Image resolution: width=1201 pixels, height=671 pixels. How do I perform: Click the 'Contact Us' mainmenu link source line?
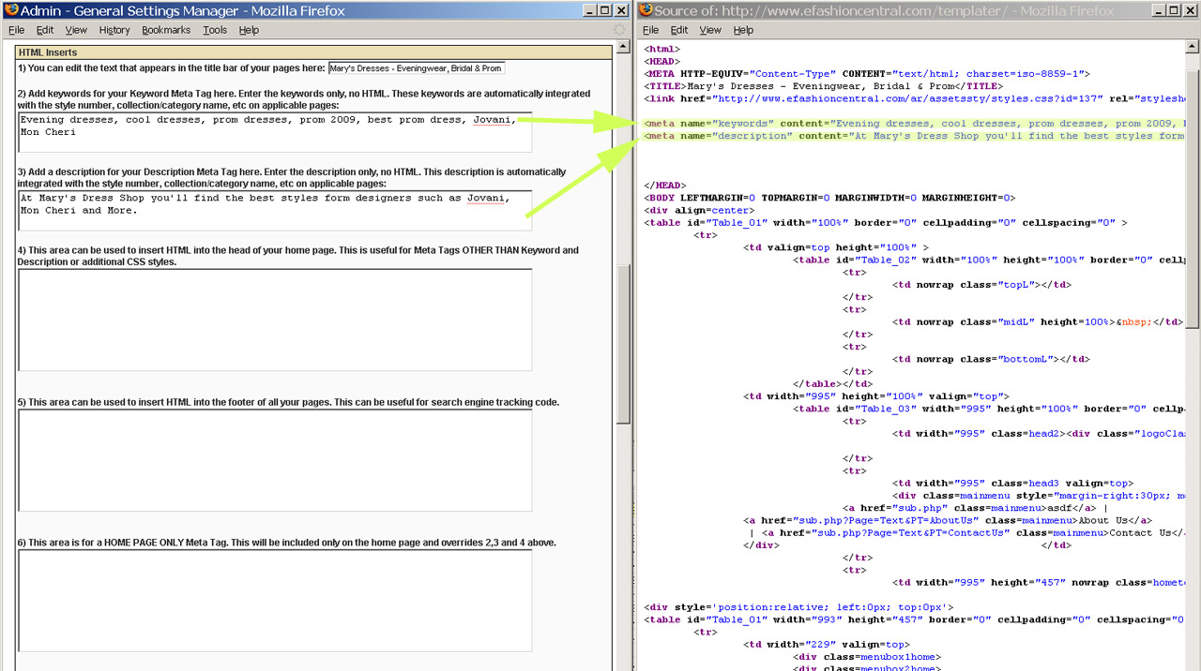pos(966,532)
